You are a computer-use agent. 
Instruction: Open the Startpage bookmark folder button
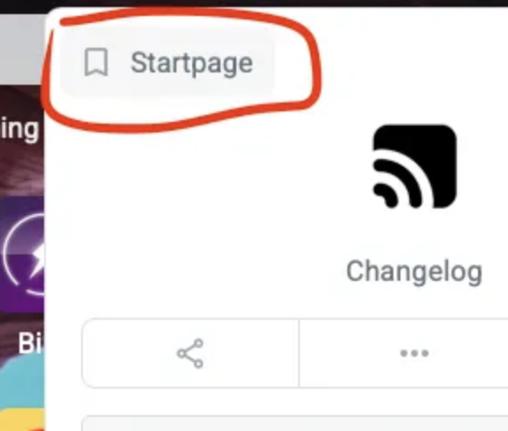(168, 63)
